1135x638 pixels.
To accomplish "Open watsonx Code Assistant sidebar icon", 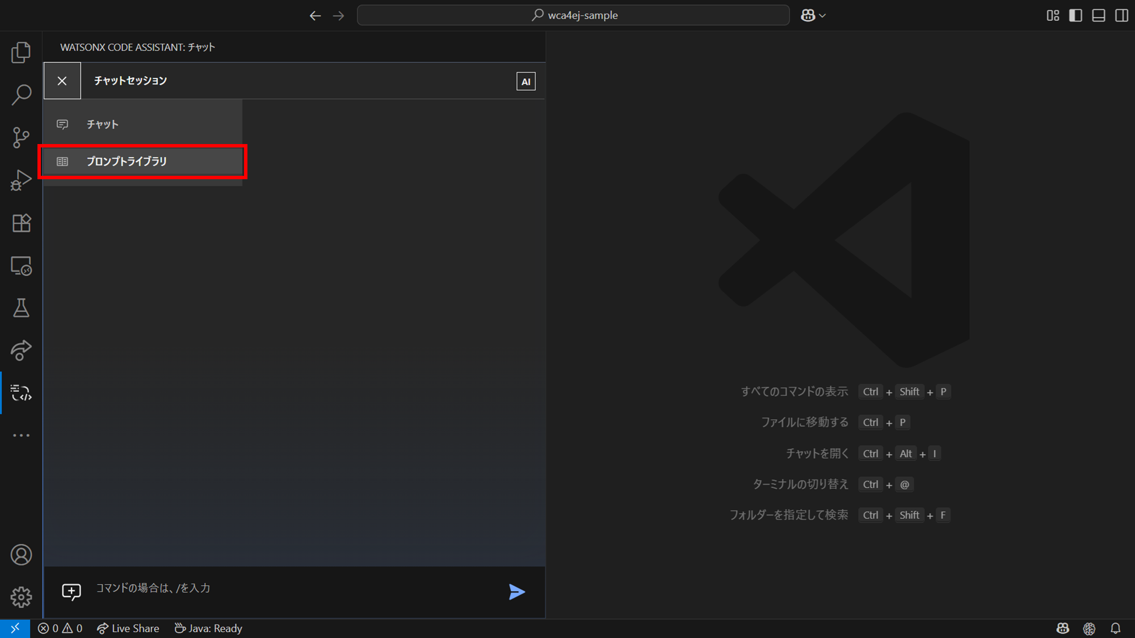I will point(21,392).
